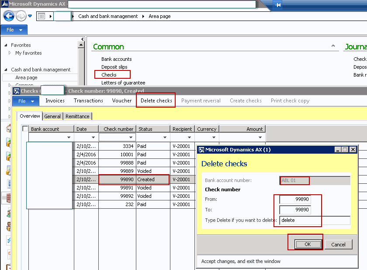Select check number 99891 cell
367x270 pixels.
coord(117,188)
